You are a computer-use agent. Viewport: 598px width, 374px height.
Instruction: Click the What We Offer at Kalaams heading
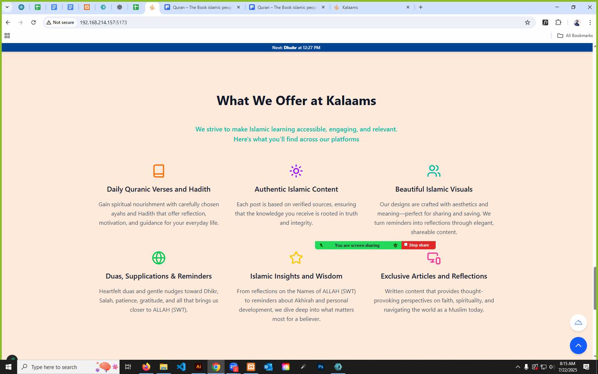point(296,101)
